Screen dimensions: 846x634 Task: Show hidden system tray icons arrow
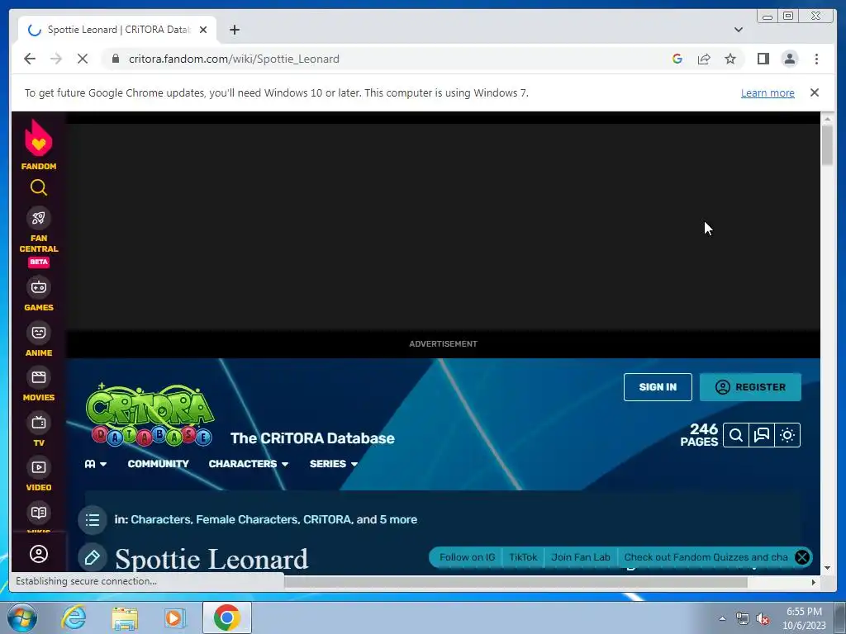(722, 618)
